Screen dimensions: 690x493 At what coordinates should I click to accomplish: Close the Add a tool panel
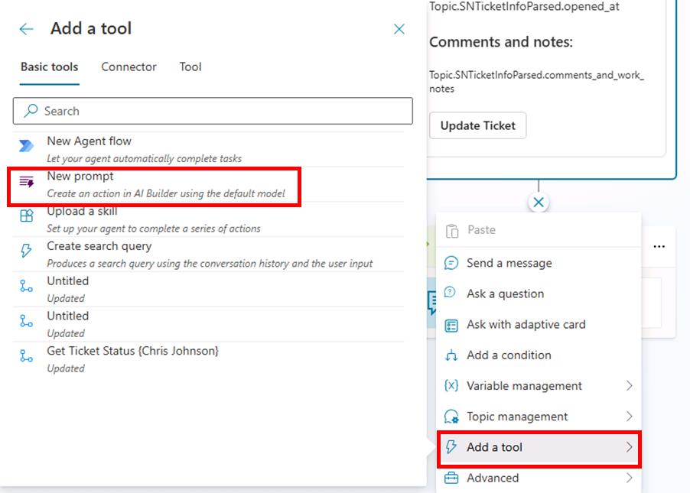[x=399, y=29]
